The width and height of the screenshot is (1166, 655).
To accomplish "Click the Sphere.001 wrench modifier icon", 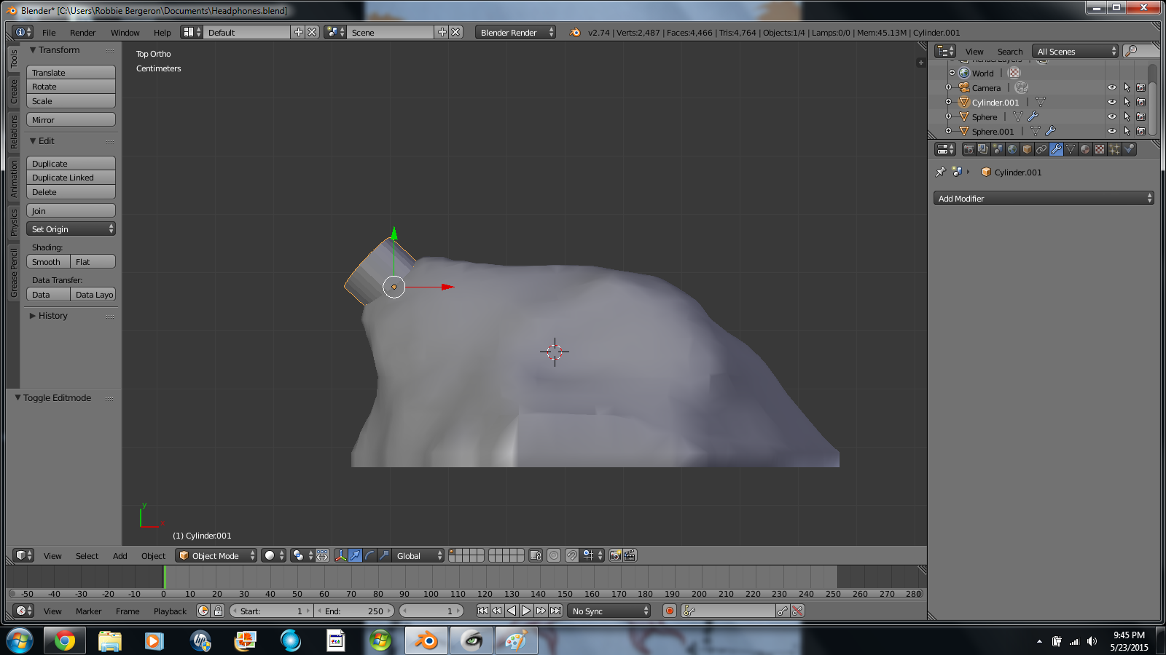I will tap(1050, 131).
